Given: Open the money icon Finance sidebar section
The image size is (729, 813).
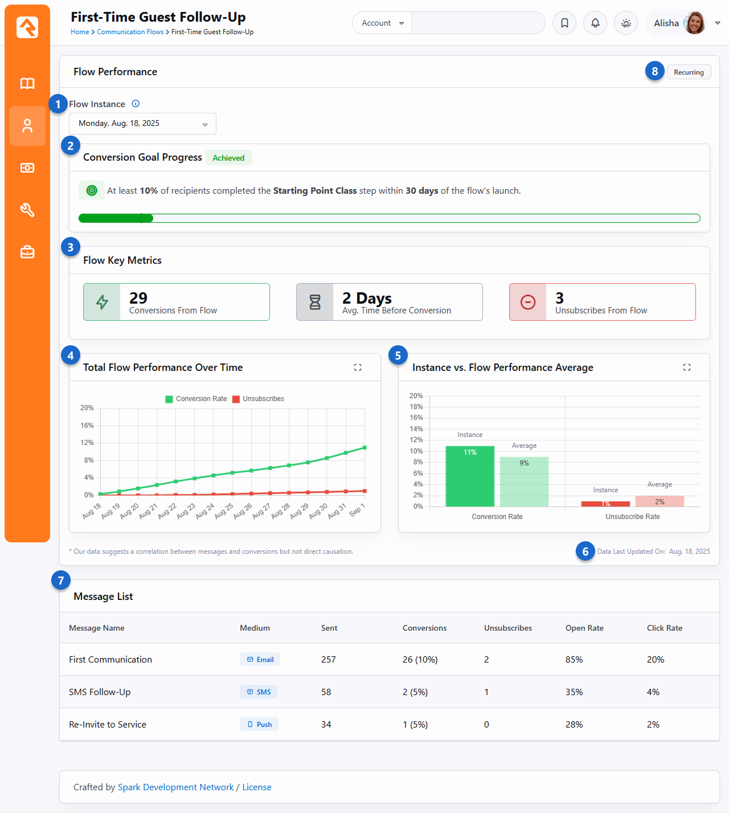Looking at the screenshot, I should (27, 168).
